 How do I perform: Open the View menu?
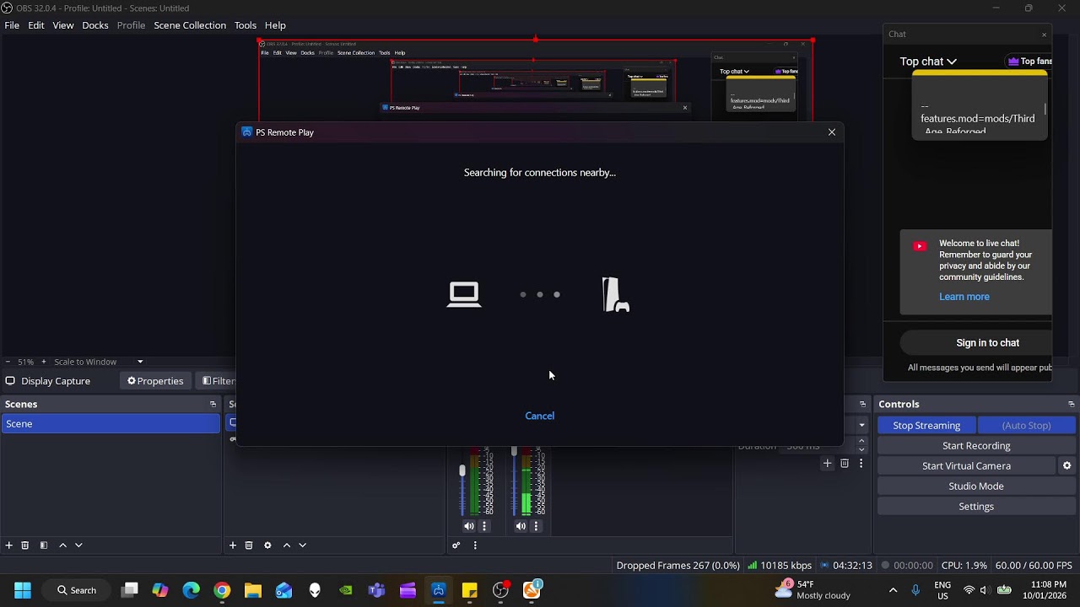pyautogui.click(x=63, y=25)
